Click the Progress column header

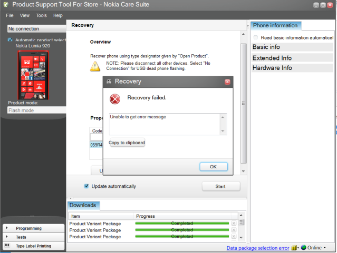coord(182,216)
